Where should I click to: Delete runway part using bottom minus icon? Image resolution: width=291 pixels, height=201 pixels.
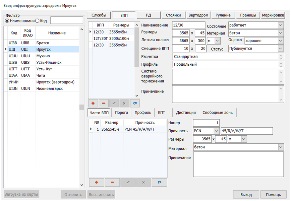[x=112, y=182]
